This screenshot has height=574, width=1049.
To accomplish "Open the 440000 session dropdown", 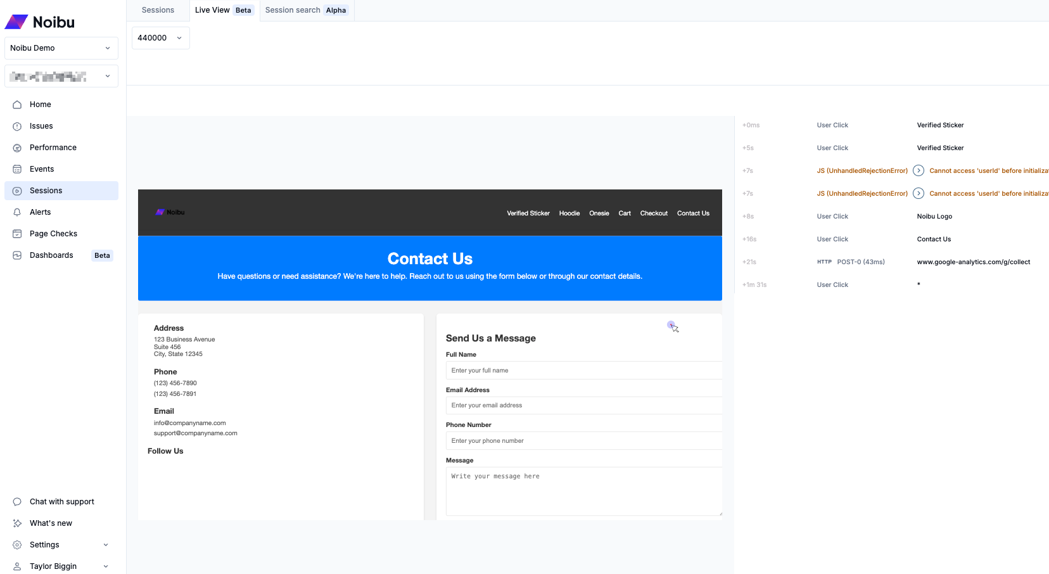I will [160, 37].
